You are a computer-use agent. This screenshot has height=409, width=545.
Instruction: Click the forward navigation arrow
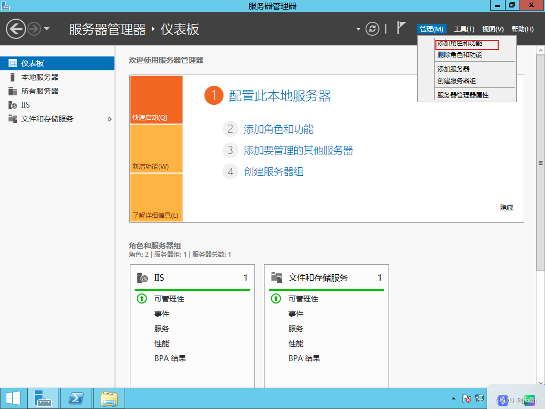click(x=34, y=29)
